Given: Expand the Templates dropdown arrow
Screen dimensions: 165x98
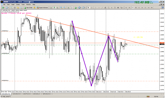Looking at the screenshot, I should [85, 8].
